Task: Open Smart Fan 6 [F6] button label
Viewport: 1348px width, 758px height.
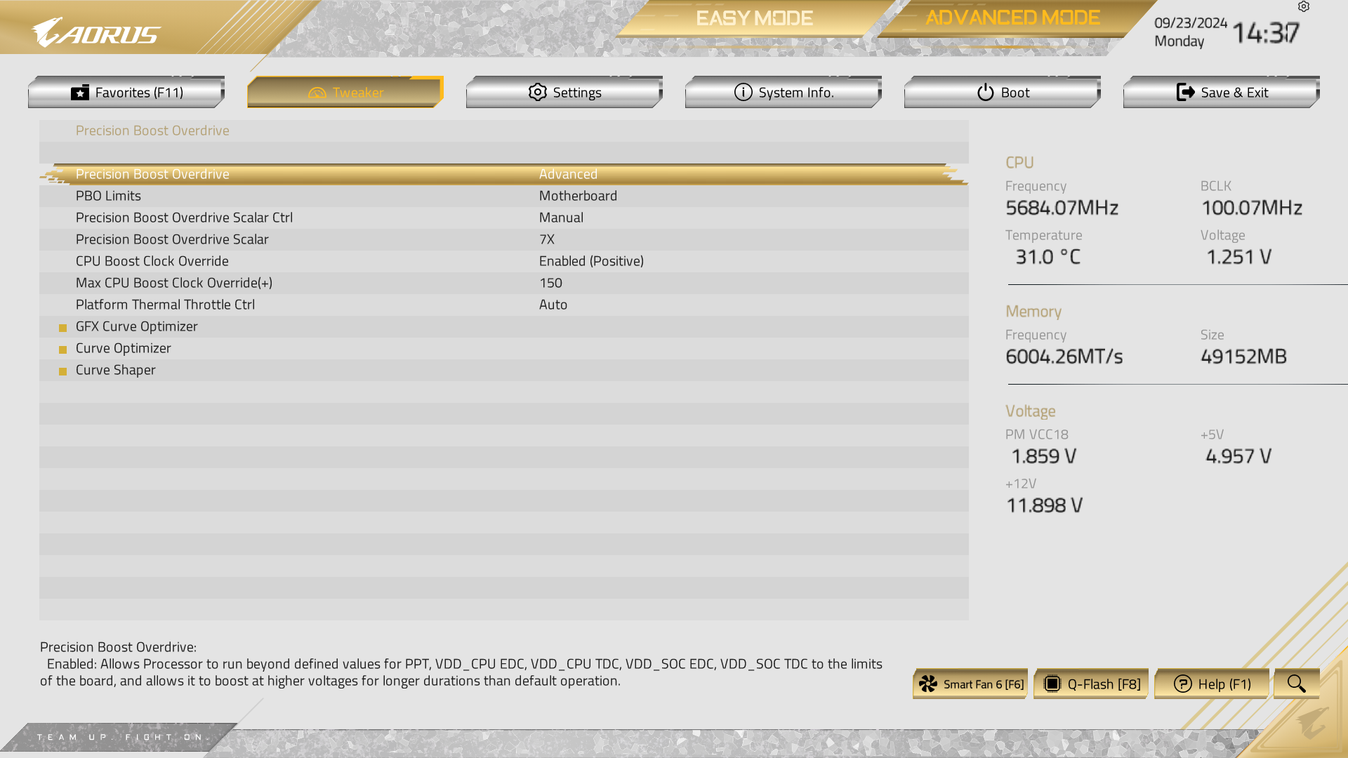Action: point(984,684)
